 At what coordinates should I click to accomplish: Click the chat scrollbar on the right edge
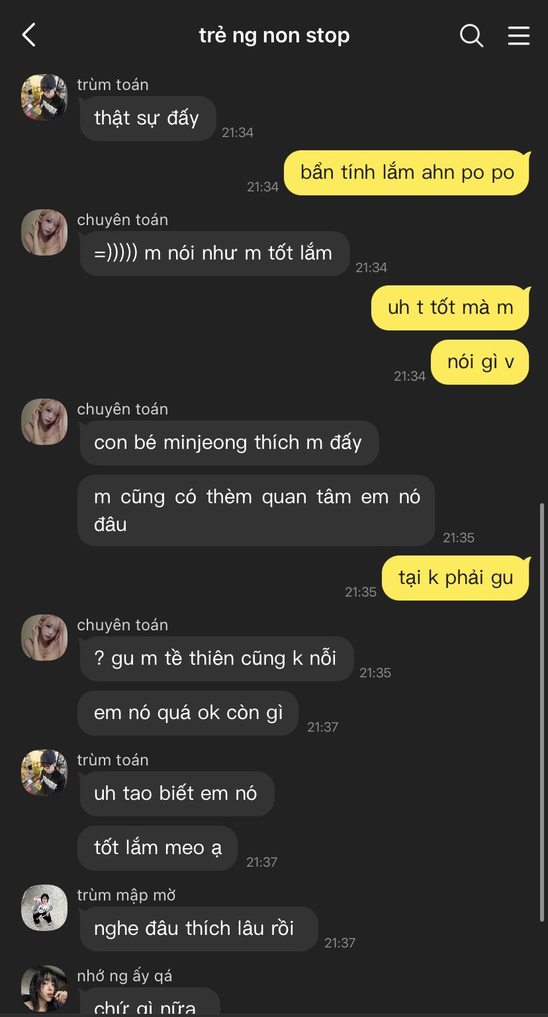tap(543, 712)
